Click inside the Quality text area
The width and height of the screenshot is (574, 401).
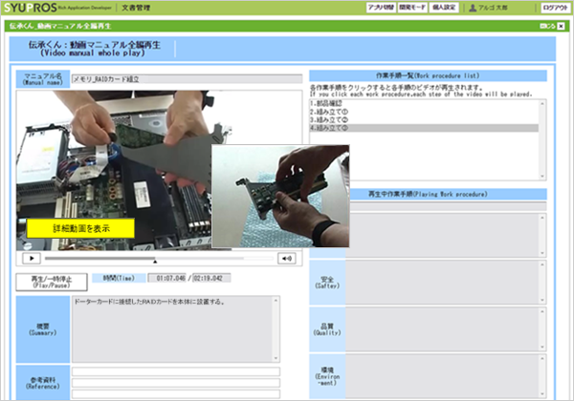coord(442,329)
